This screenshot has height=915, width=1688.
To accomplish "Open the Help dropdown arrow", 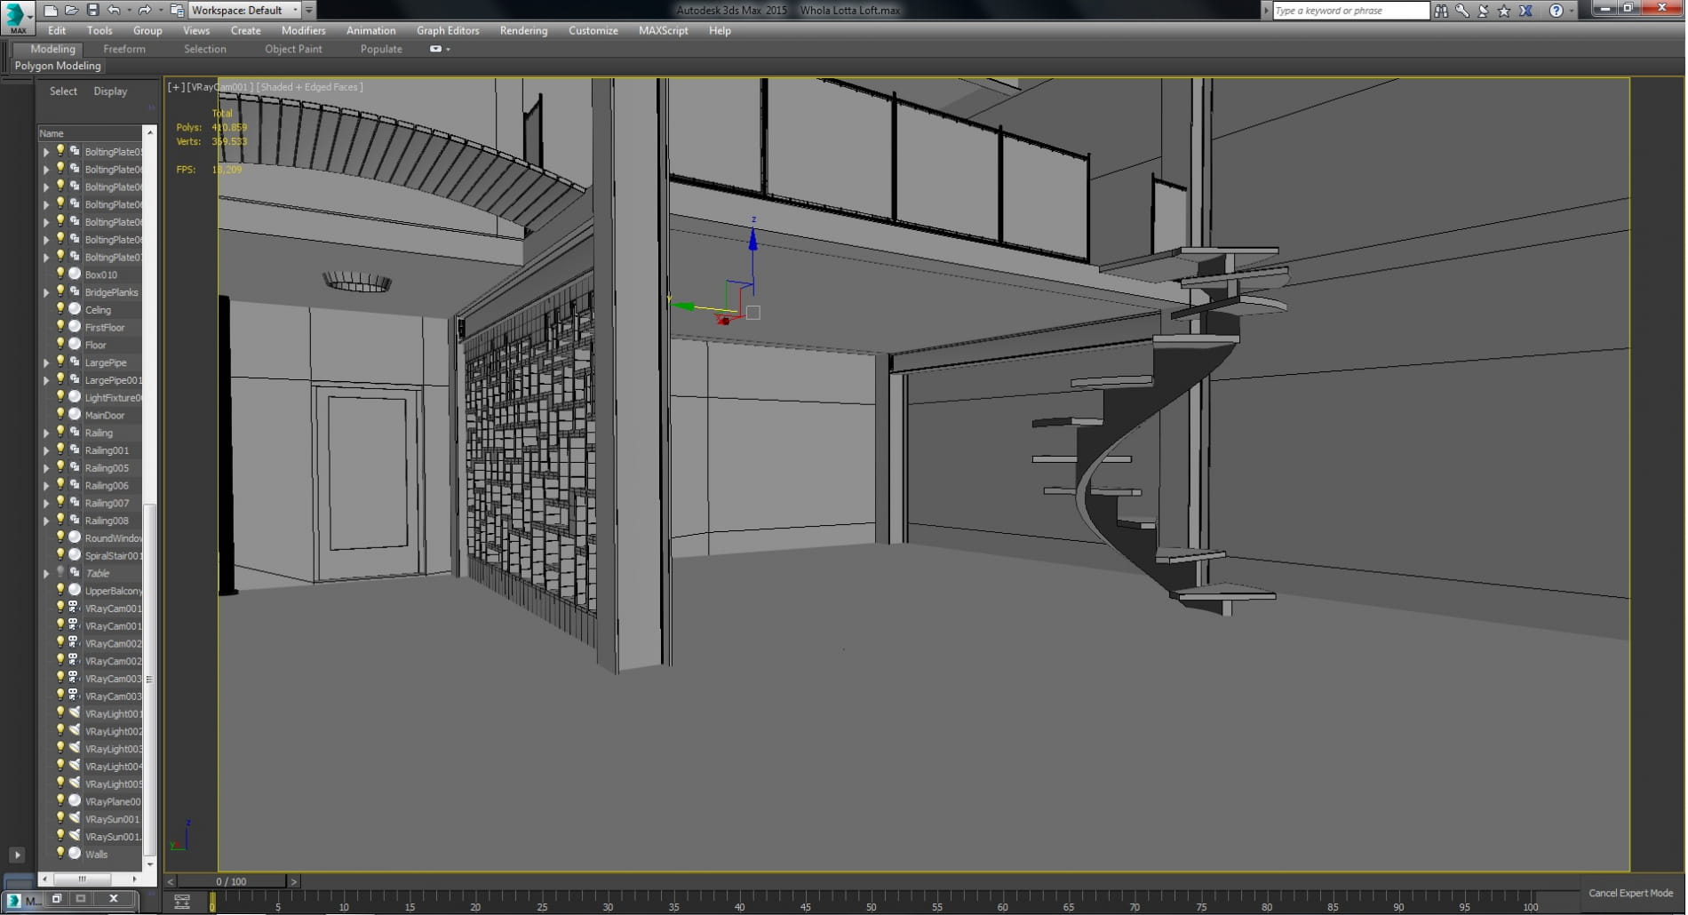I will [x=1572, y=11].
